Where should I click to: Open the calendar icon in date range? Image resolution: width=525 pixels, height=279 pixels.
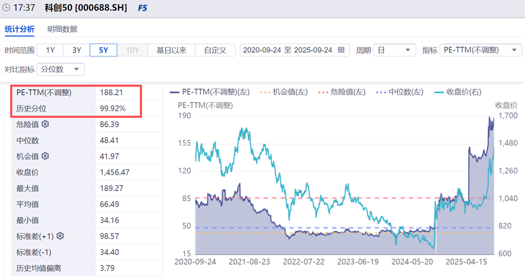point(341,50)
